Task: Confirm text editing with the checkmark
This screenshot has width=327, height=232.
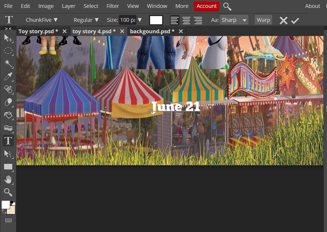Action: click(x=295, y=20)
